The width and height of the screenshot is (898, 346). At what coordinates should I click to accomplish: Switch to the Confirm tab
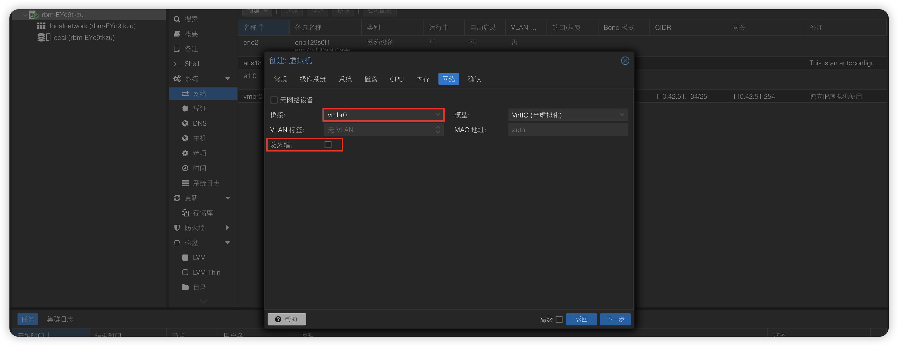474,79
